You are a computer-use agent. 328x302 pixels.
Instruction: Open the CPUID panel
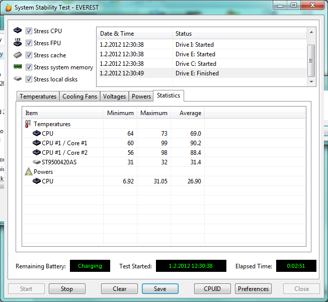212,289
